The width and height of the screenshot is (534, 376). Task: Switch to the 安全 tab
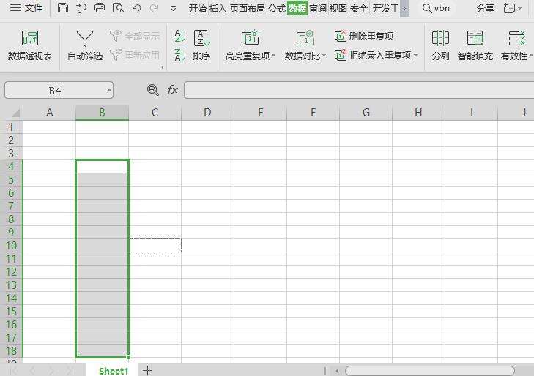[x=359, y=8]
